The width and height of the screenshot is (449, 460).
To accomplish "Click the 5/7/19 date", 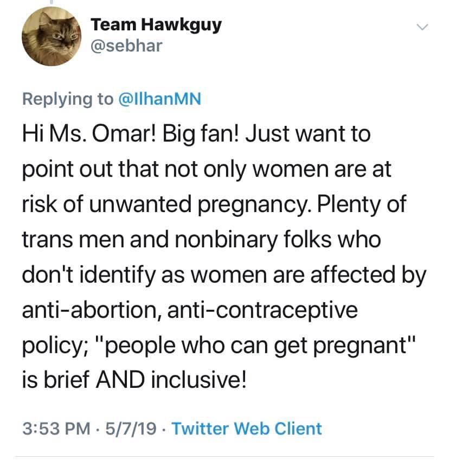I will point(131,429).
